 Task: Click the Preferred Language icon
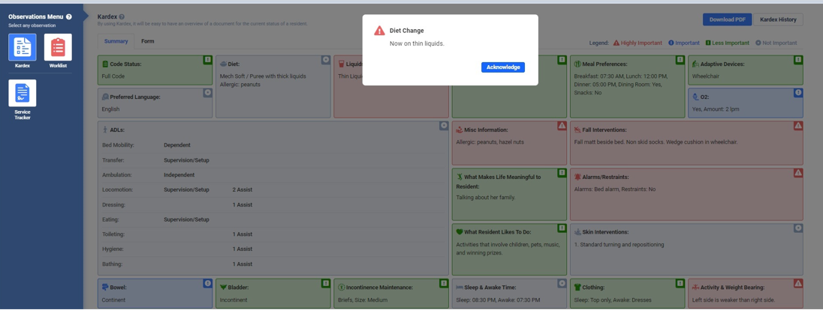point(105,97)
